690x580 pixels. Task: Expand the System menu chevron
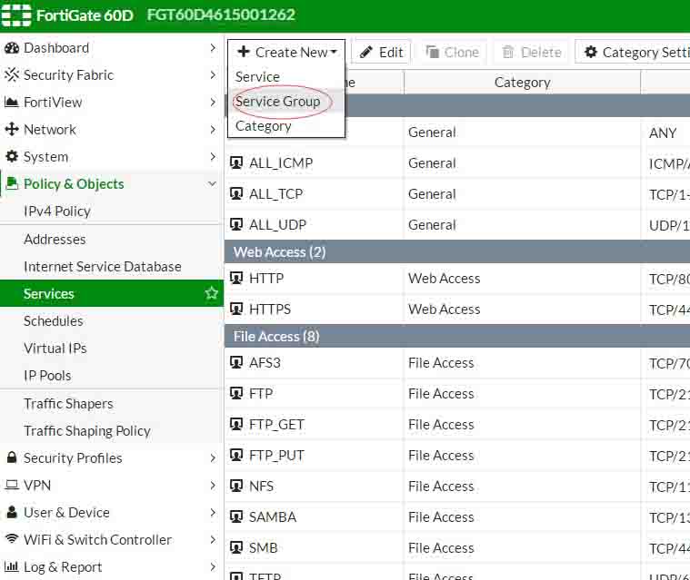[213, 156]
